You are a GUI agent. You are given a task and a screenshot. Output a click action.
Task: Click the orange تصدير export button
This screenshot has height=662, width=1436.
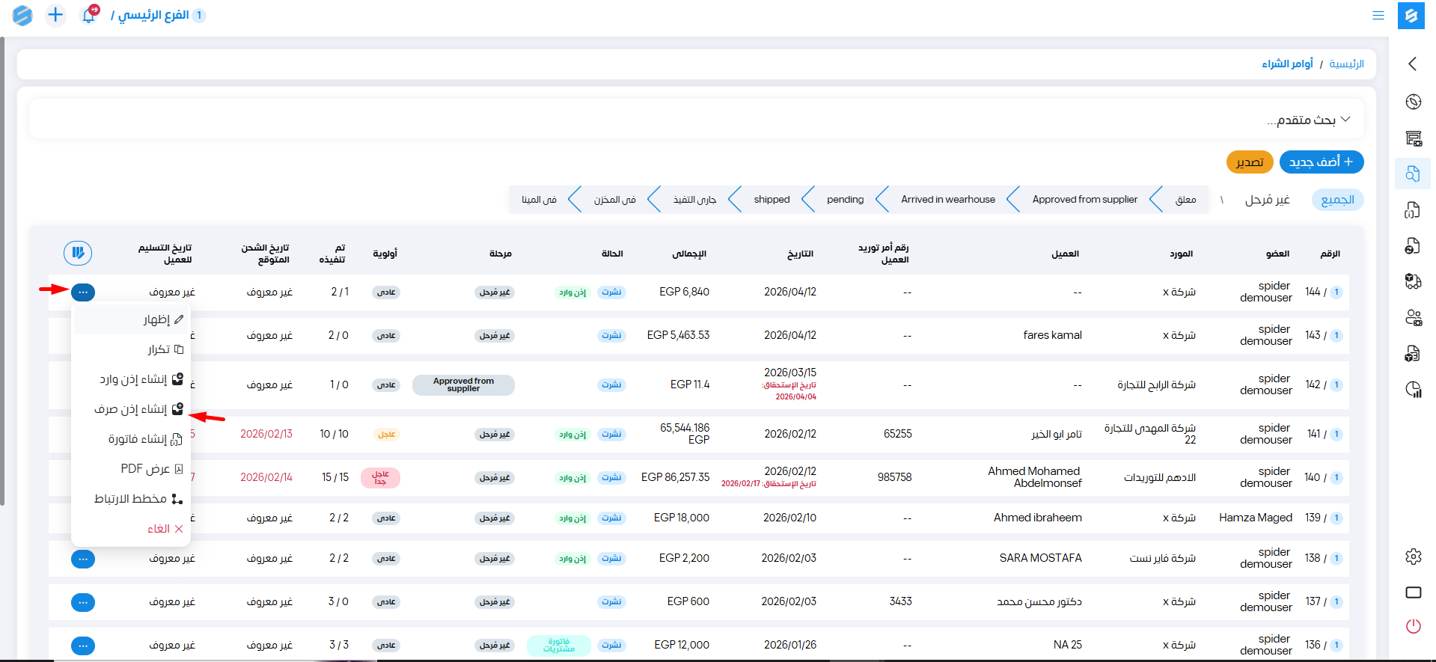tap(1249, 162)
